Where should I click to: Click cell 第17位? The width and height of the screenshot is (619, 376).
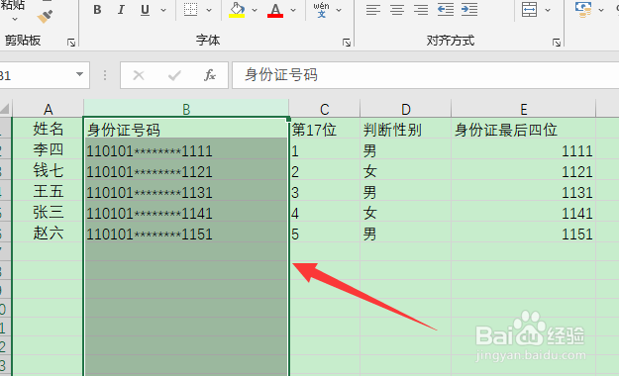pyautogui.click(x=325, y=129)
